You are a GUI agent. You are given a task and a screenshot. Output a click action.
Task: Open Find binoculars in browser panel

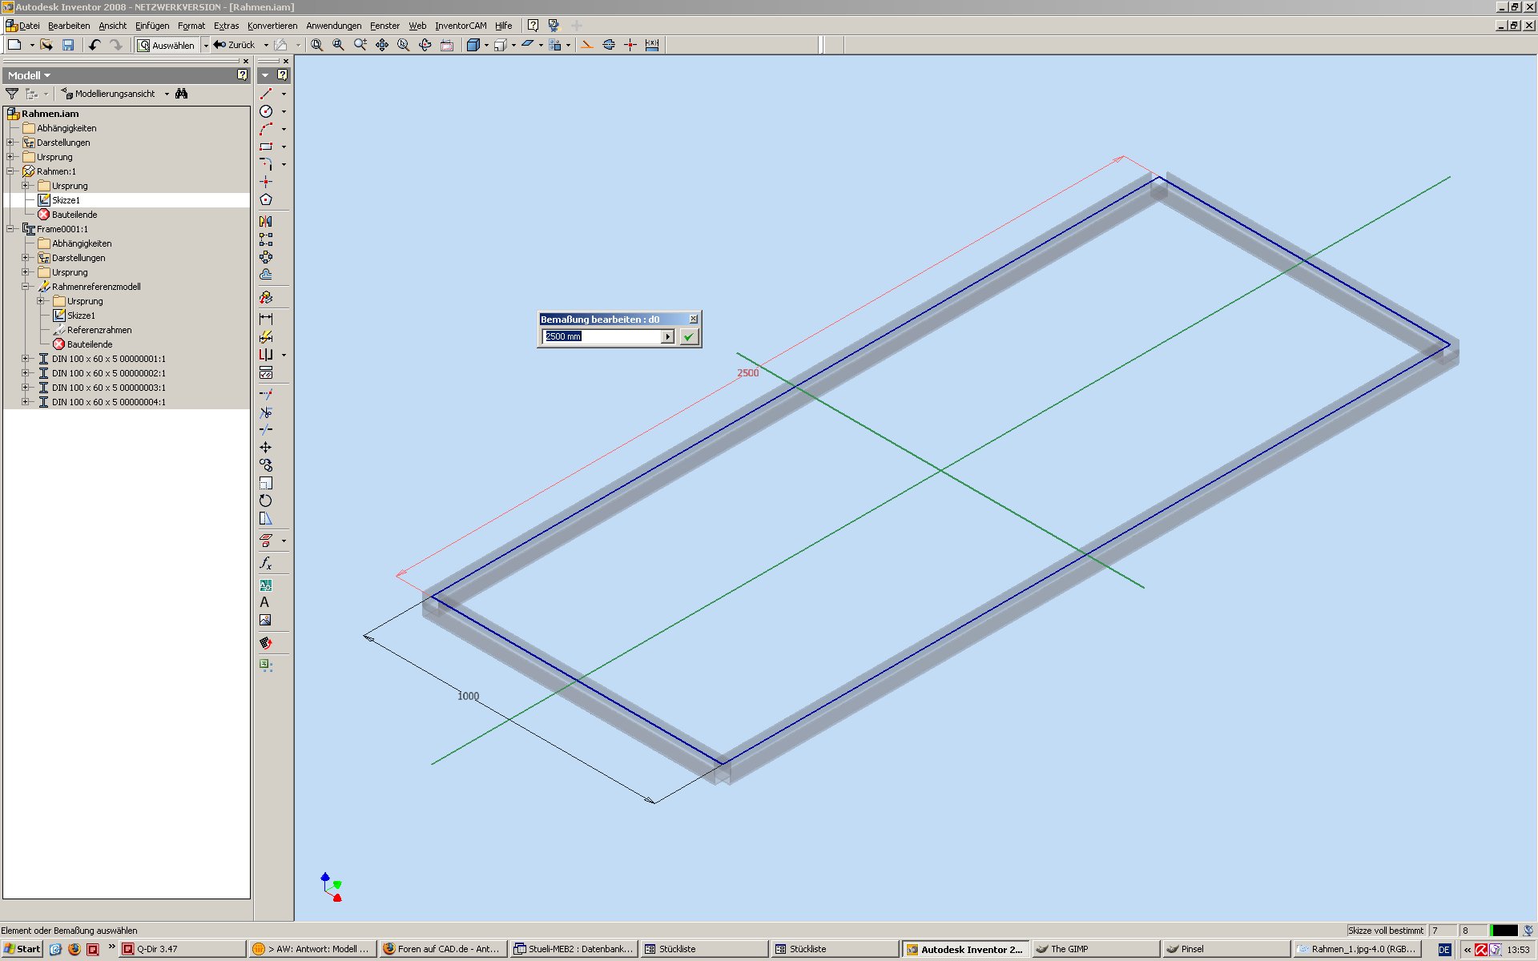[182, 94]
